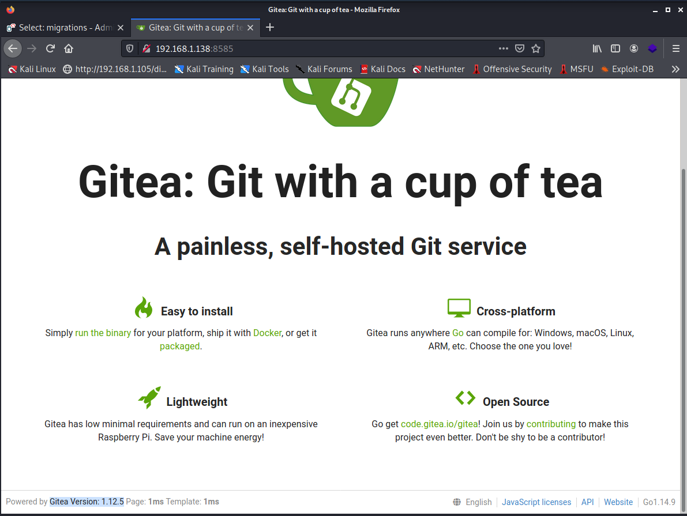This screenshot has height=516, width=687.
Task: Open the JavaScript licenses link
Action: click(x=536, y=502)
